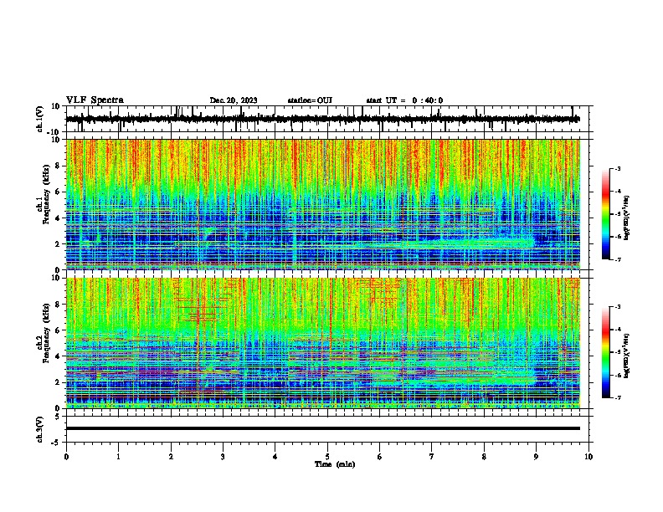
Task: Click the time axis tick label "9"
Action: 536,456
